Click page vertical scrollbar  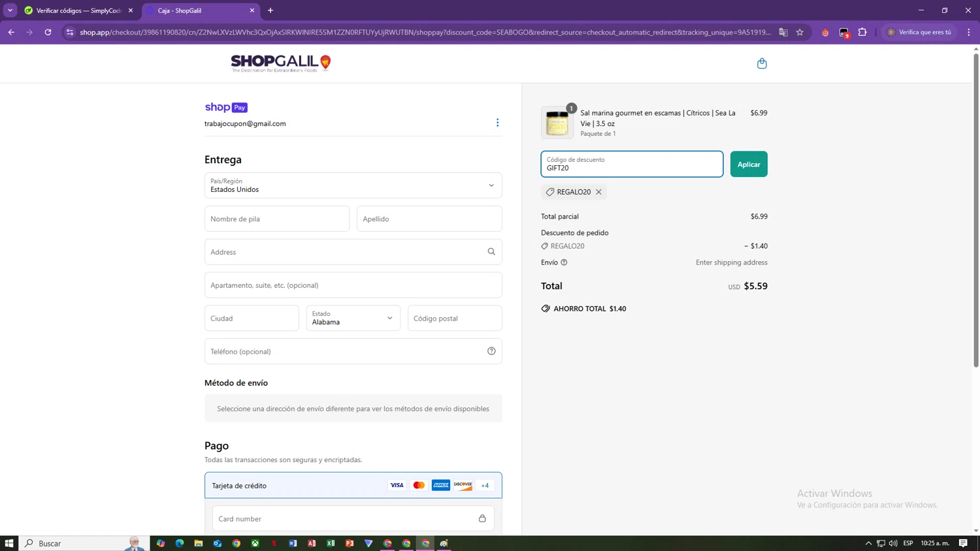(x=976, y=209)
